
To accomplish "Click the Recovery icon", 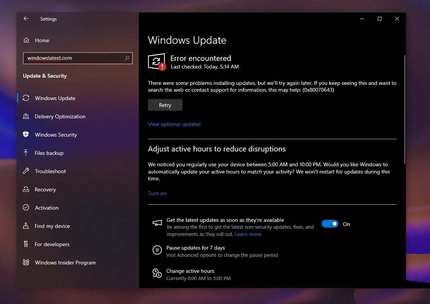I will (26, 189).
